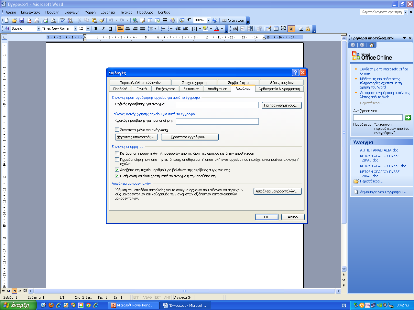Open Styles and Formatting pane icon
The width and height of the screenshot is (414, 310).
(x=7, y=29)
